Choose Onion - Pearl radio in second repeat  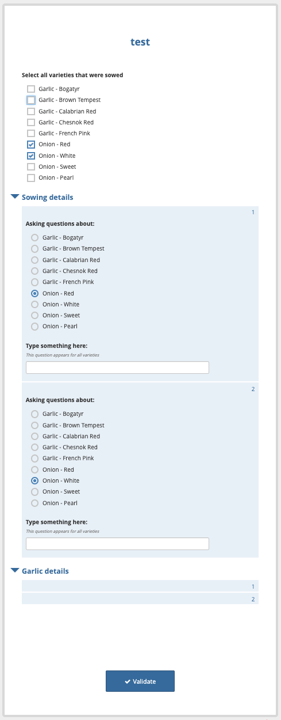[35, 503]
